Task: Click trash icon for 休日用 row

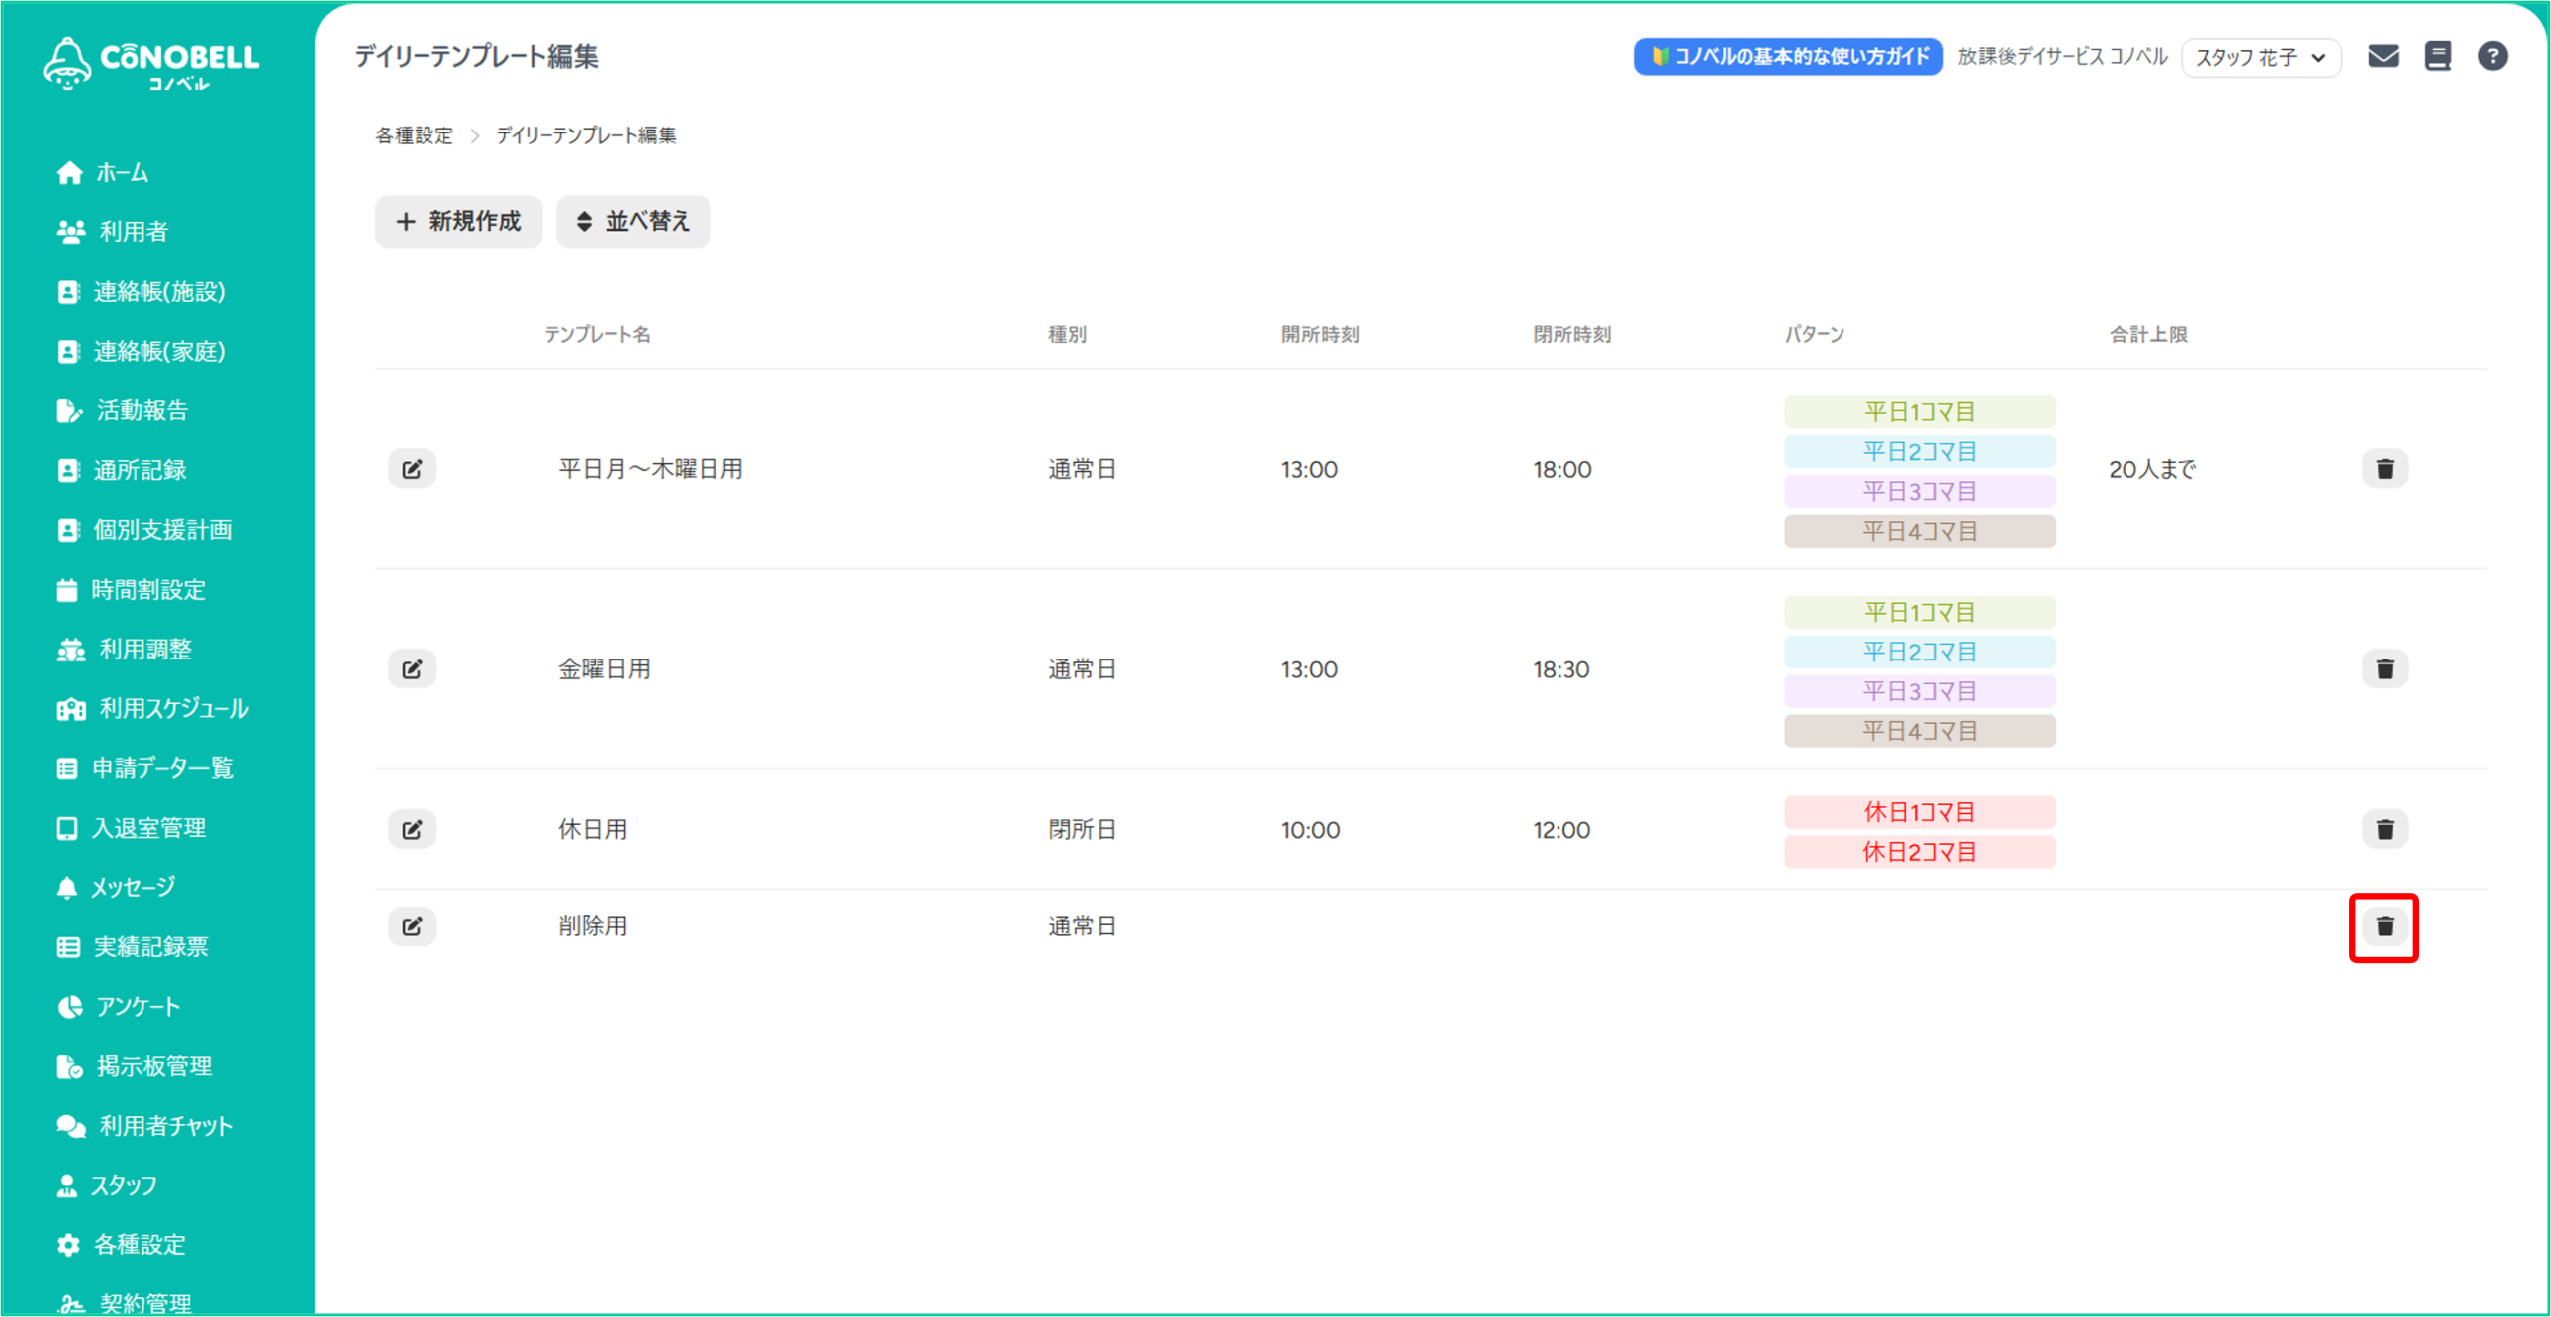Action: click(x=2384, y=830)
